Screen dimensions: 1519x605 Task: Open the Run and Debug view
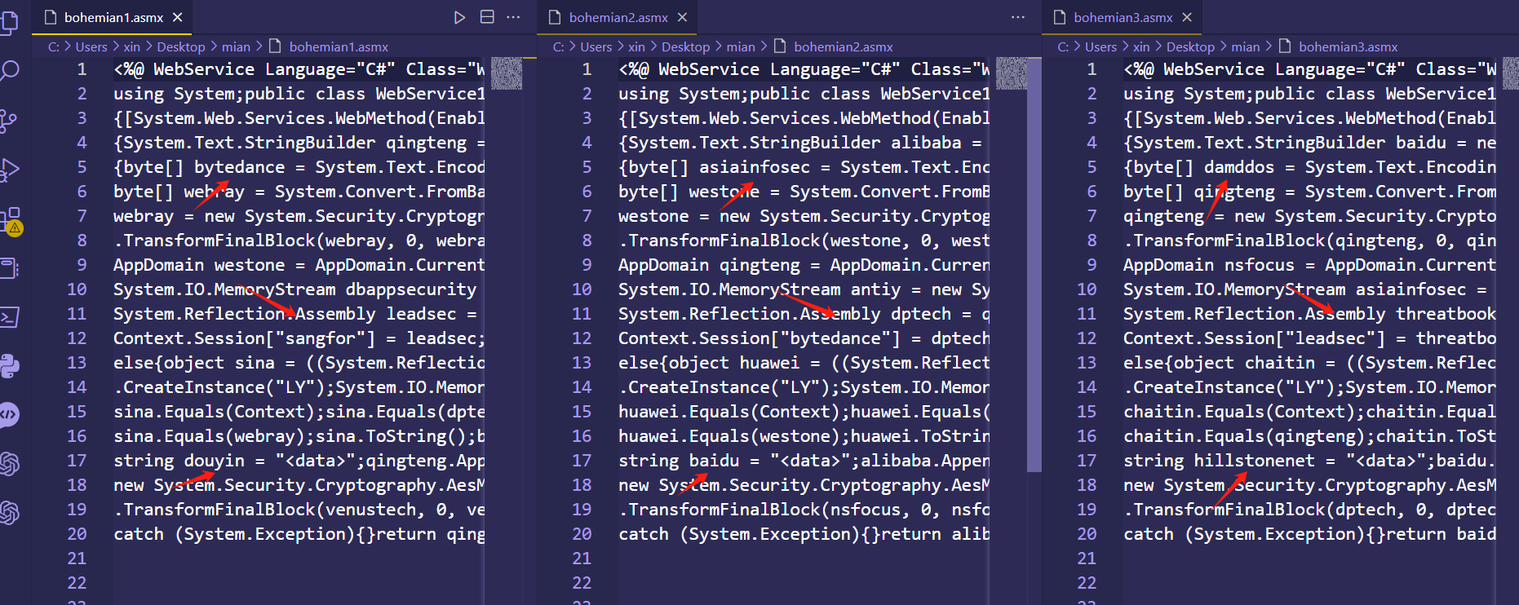click(x=9, y=170)
